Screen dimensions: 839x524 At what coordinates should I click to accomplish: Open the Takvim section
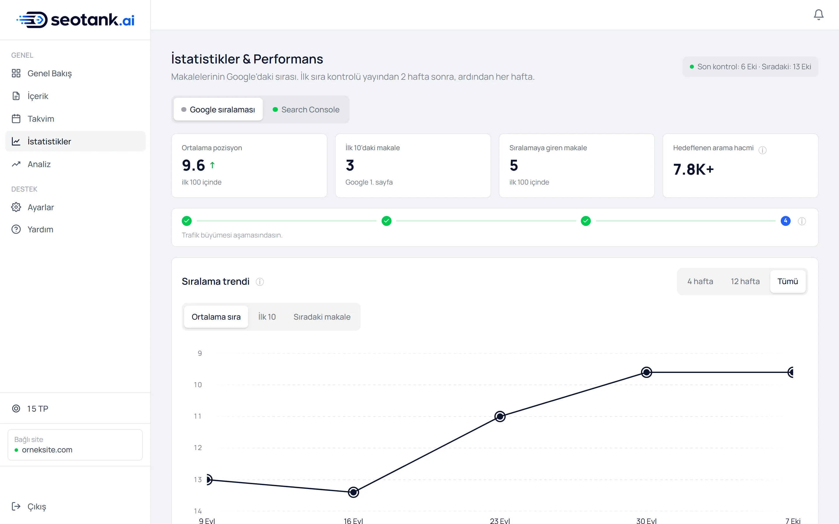point(75,119)
